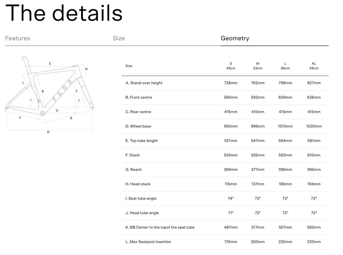This screenshot has width=343, height=255.
Task: Click the D. Wheel base row label
Action: click(x=138, y=126)
